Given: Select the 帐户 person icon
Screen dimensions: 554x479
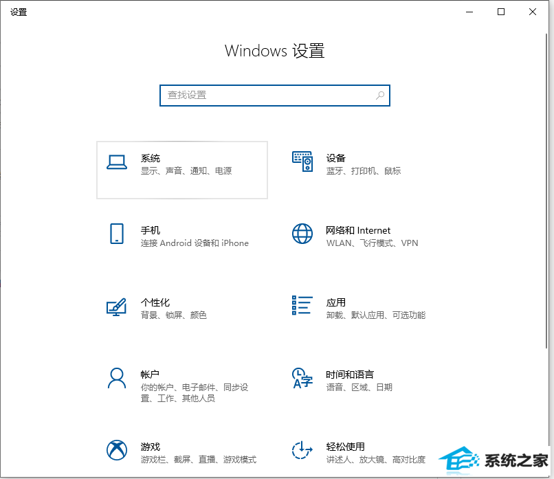Looking at the screenshot, I should click(117, 379).
